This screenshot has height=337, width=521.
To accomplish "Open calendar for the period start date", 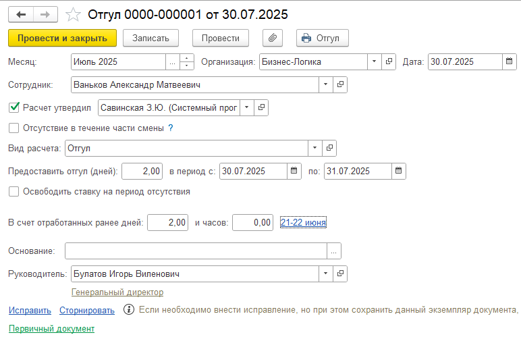I will 294,171.
